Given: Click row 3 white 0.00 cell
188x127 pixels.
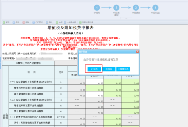Looking at the screenshot, I should [x=95, y=94].
